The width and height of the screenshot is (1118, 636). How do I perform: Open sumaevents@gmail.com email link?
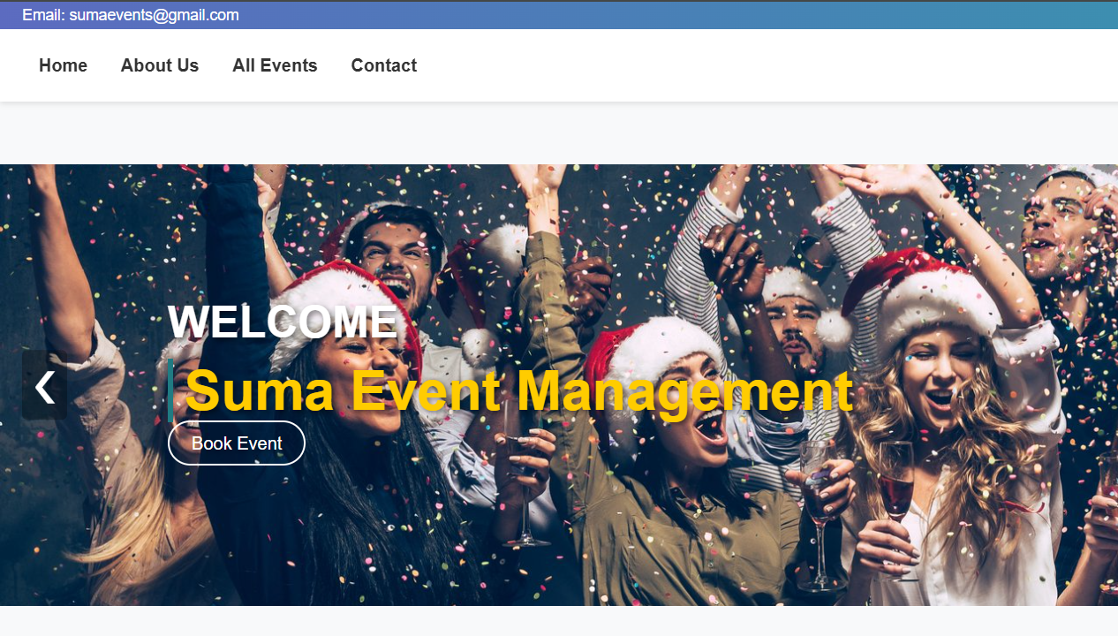155,14
